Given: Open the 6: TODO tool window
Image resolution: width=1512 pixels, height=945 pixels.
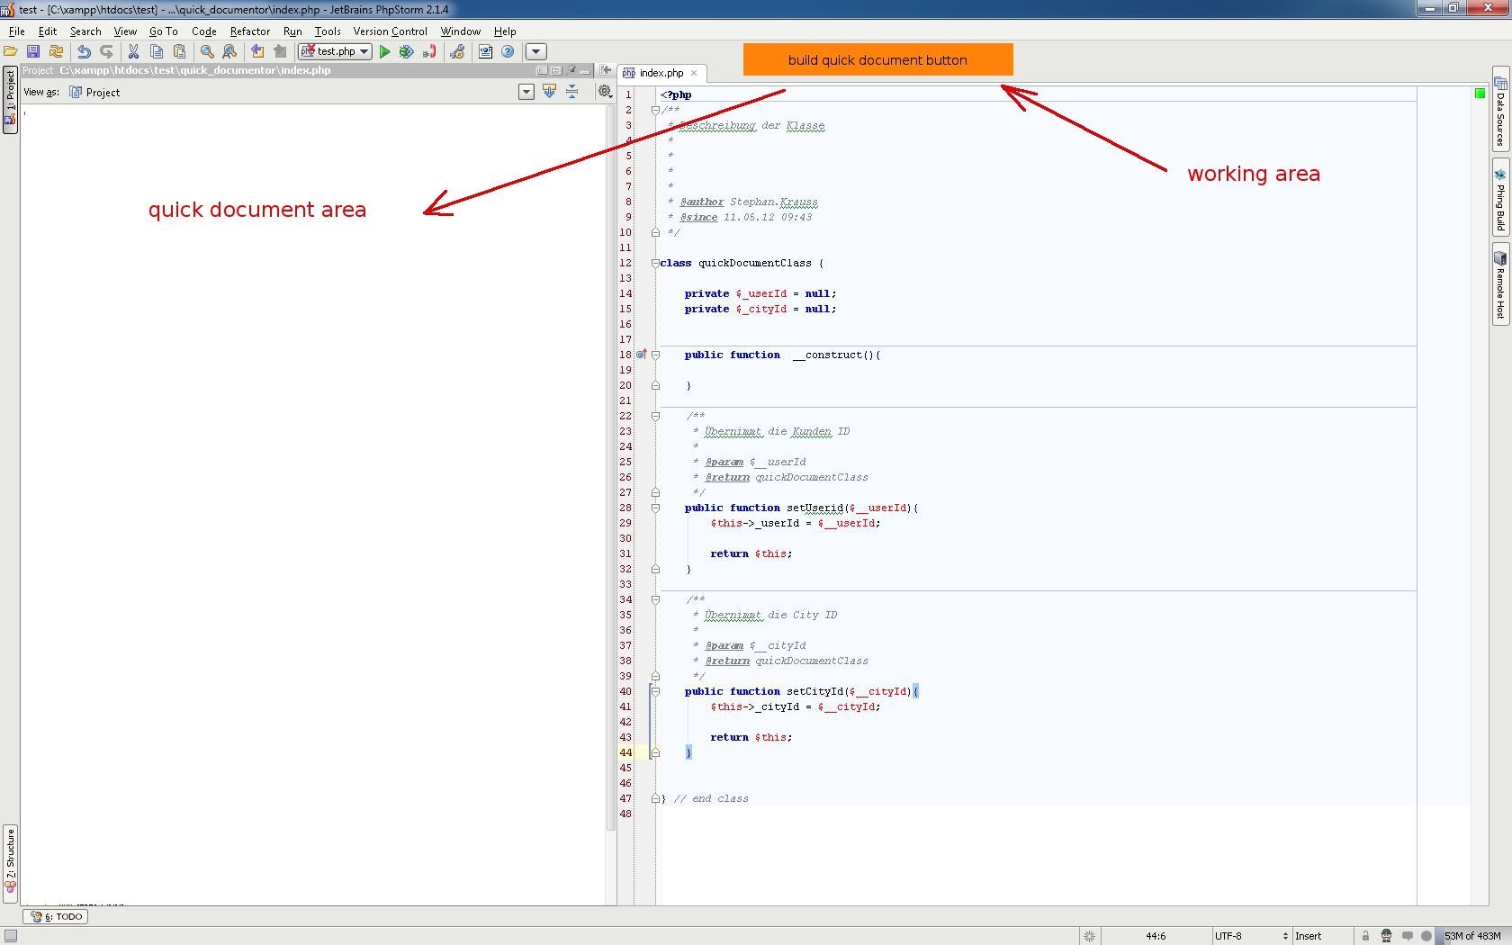Looking at the screenshot, I should coord(56,916).
